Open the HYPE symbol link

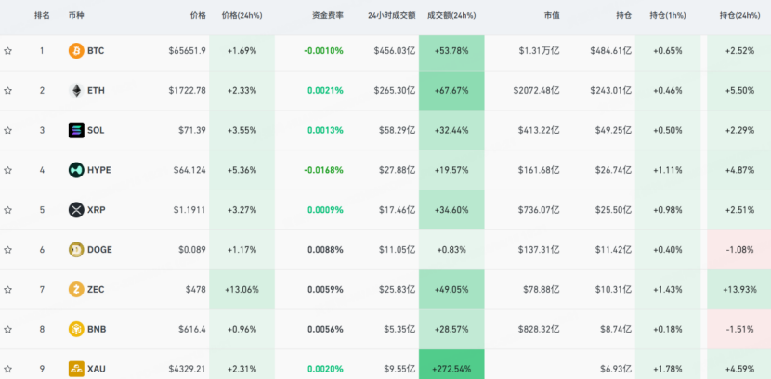tap(99, 170)
